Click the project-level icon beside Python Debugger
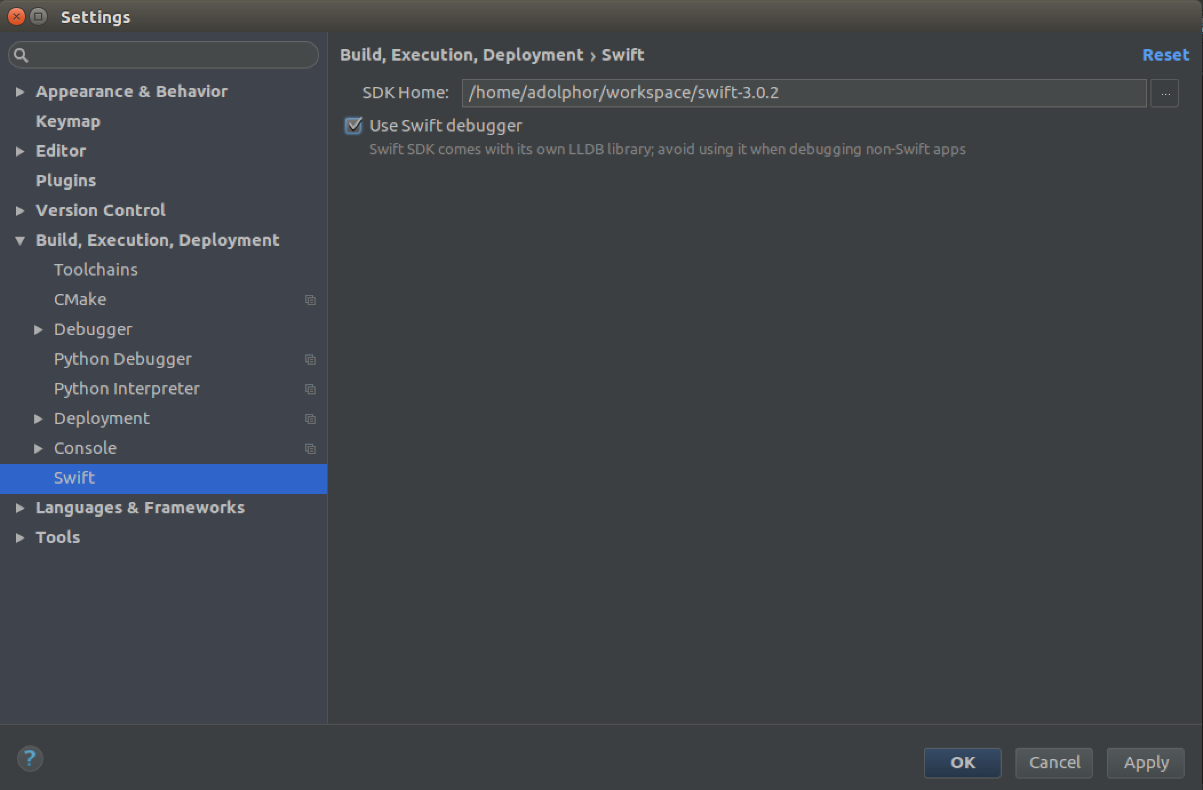Viewport: 1203px width, 790px height. [310, 360]
